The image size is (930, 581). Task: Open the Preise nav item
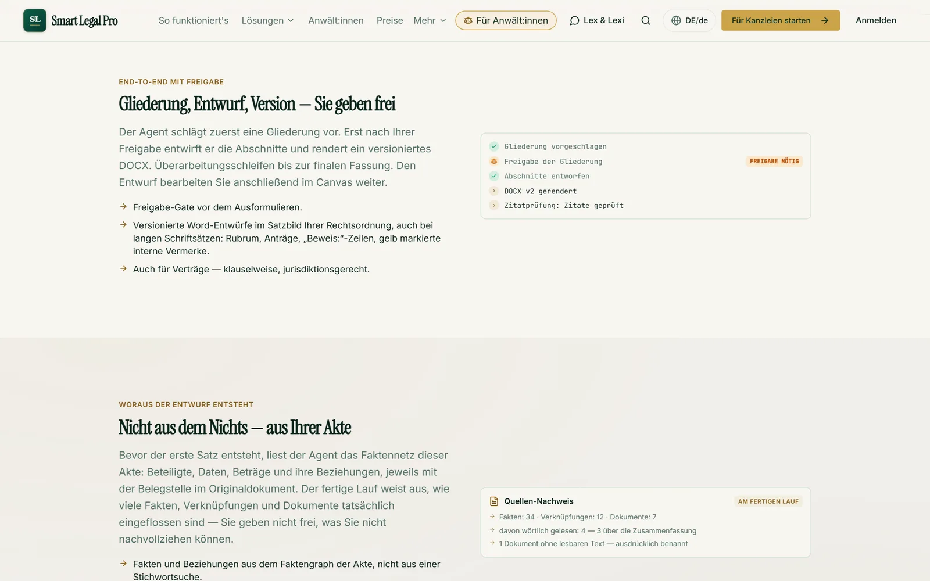click(389, 20)
